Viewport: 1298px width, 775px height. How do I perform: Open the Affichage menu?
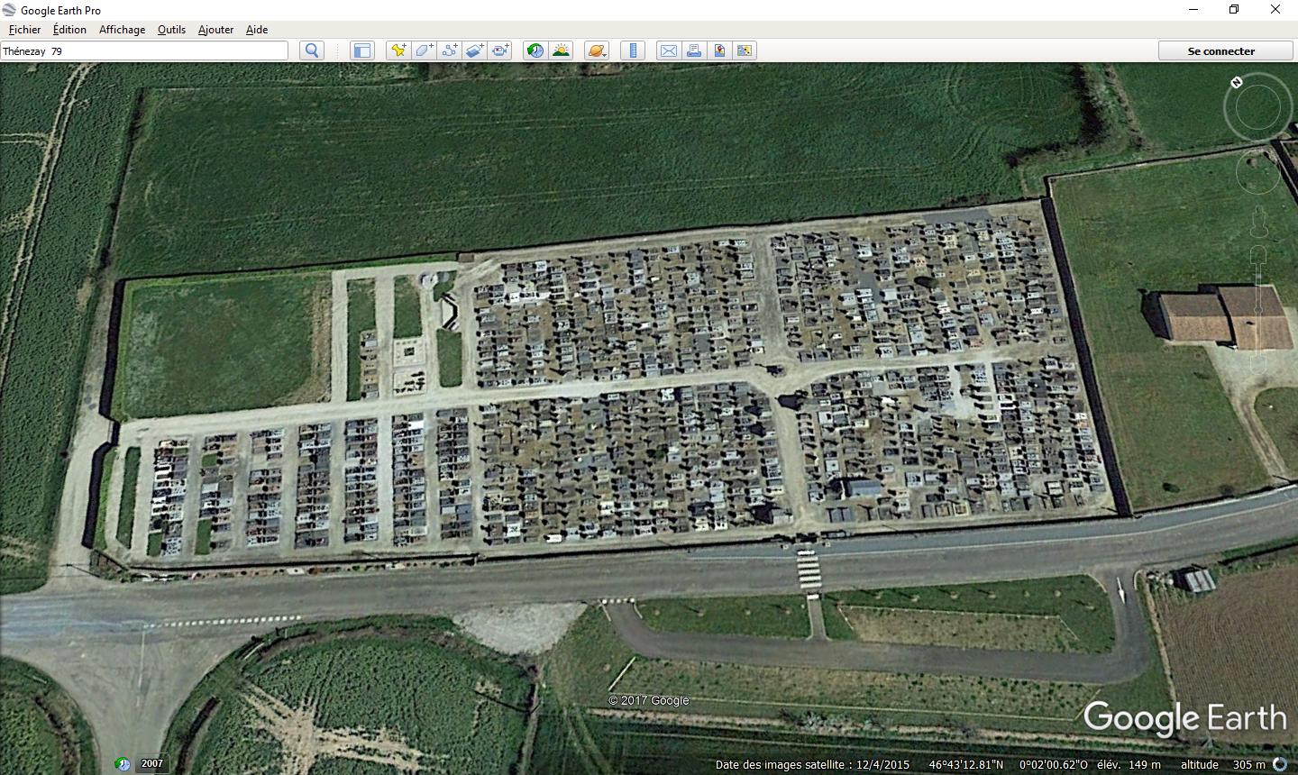click(x=122, y=30)
